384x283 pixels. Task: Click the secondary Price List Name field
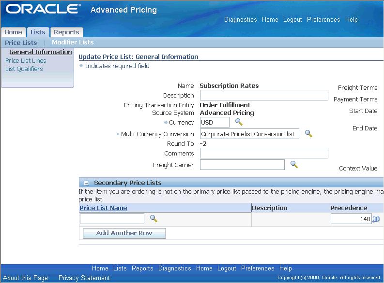click(112, 219)
